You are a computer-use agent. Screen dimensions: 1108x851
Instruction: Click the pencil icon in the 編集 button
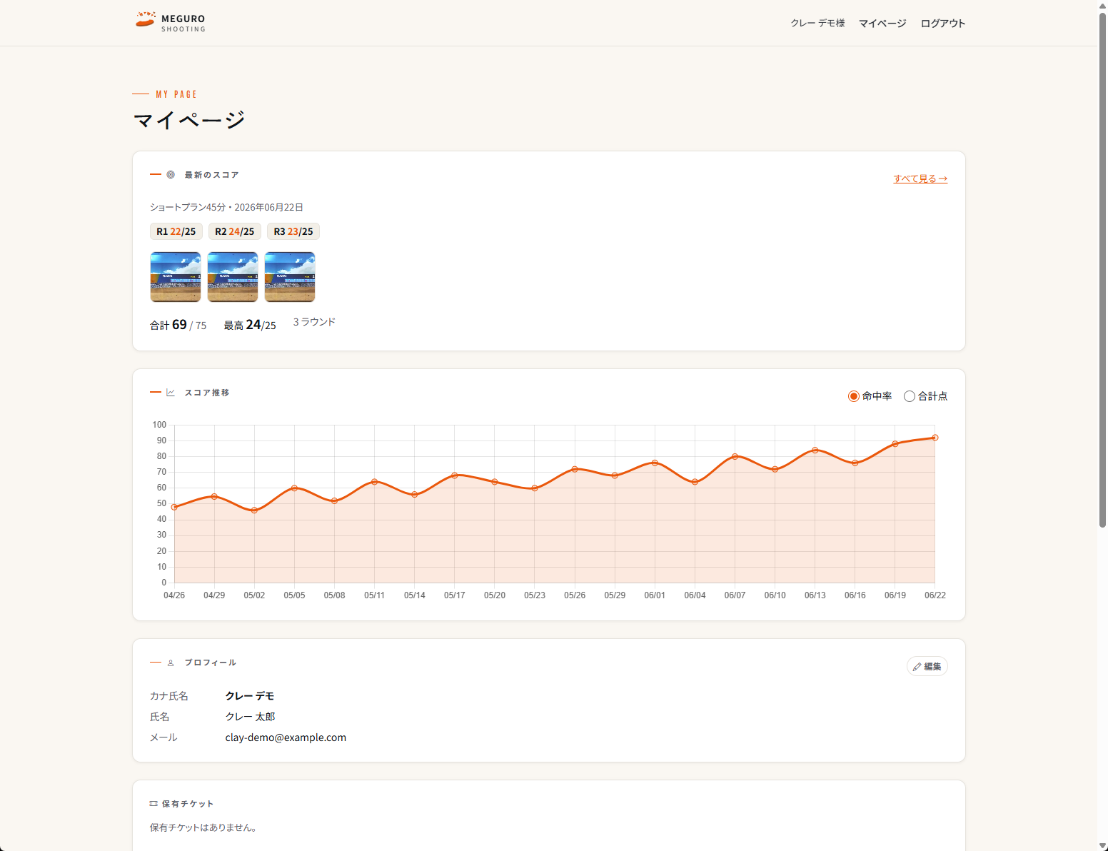(917, 666)
